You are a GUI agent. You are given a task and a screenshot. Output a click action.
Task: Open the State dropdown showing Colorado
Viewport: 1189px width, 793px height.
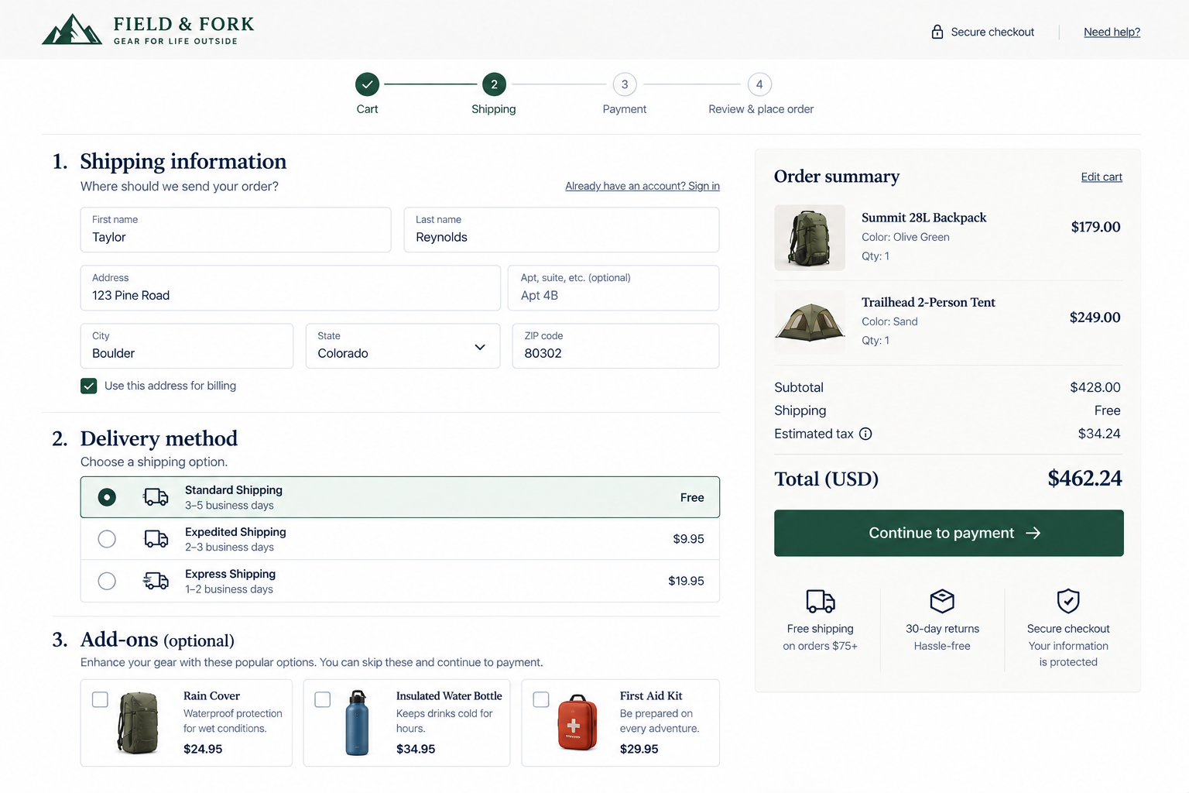point(403,346)
